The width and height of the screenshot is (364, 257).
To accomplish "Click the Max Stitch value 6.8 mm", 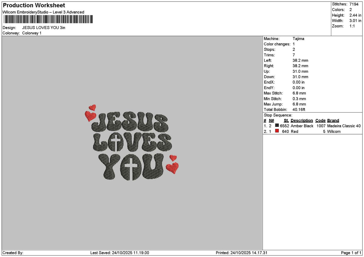I will [x=299, y=93].
